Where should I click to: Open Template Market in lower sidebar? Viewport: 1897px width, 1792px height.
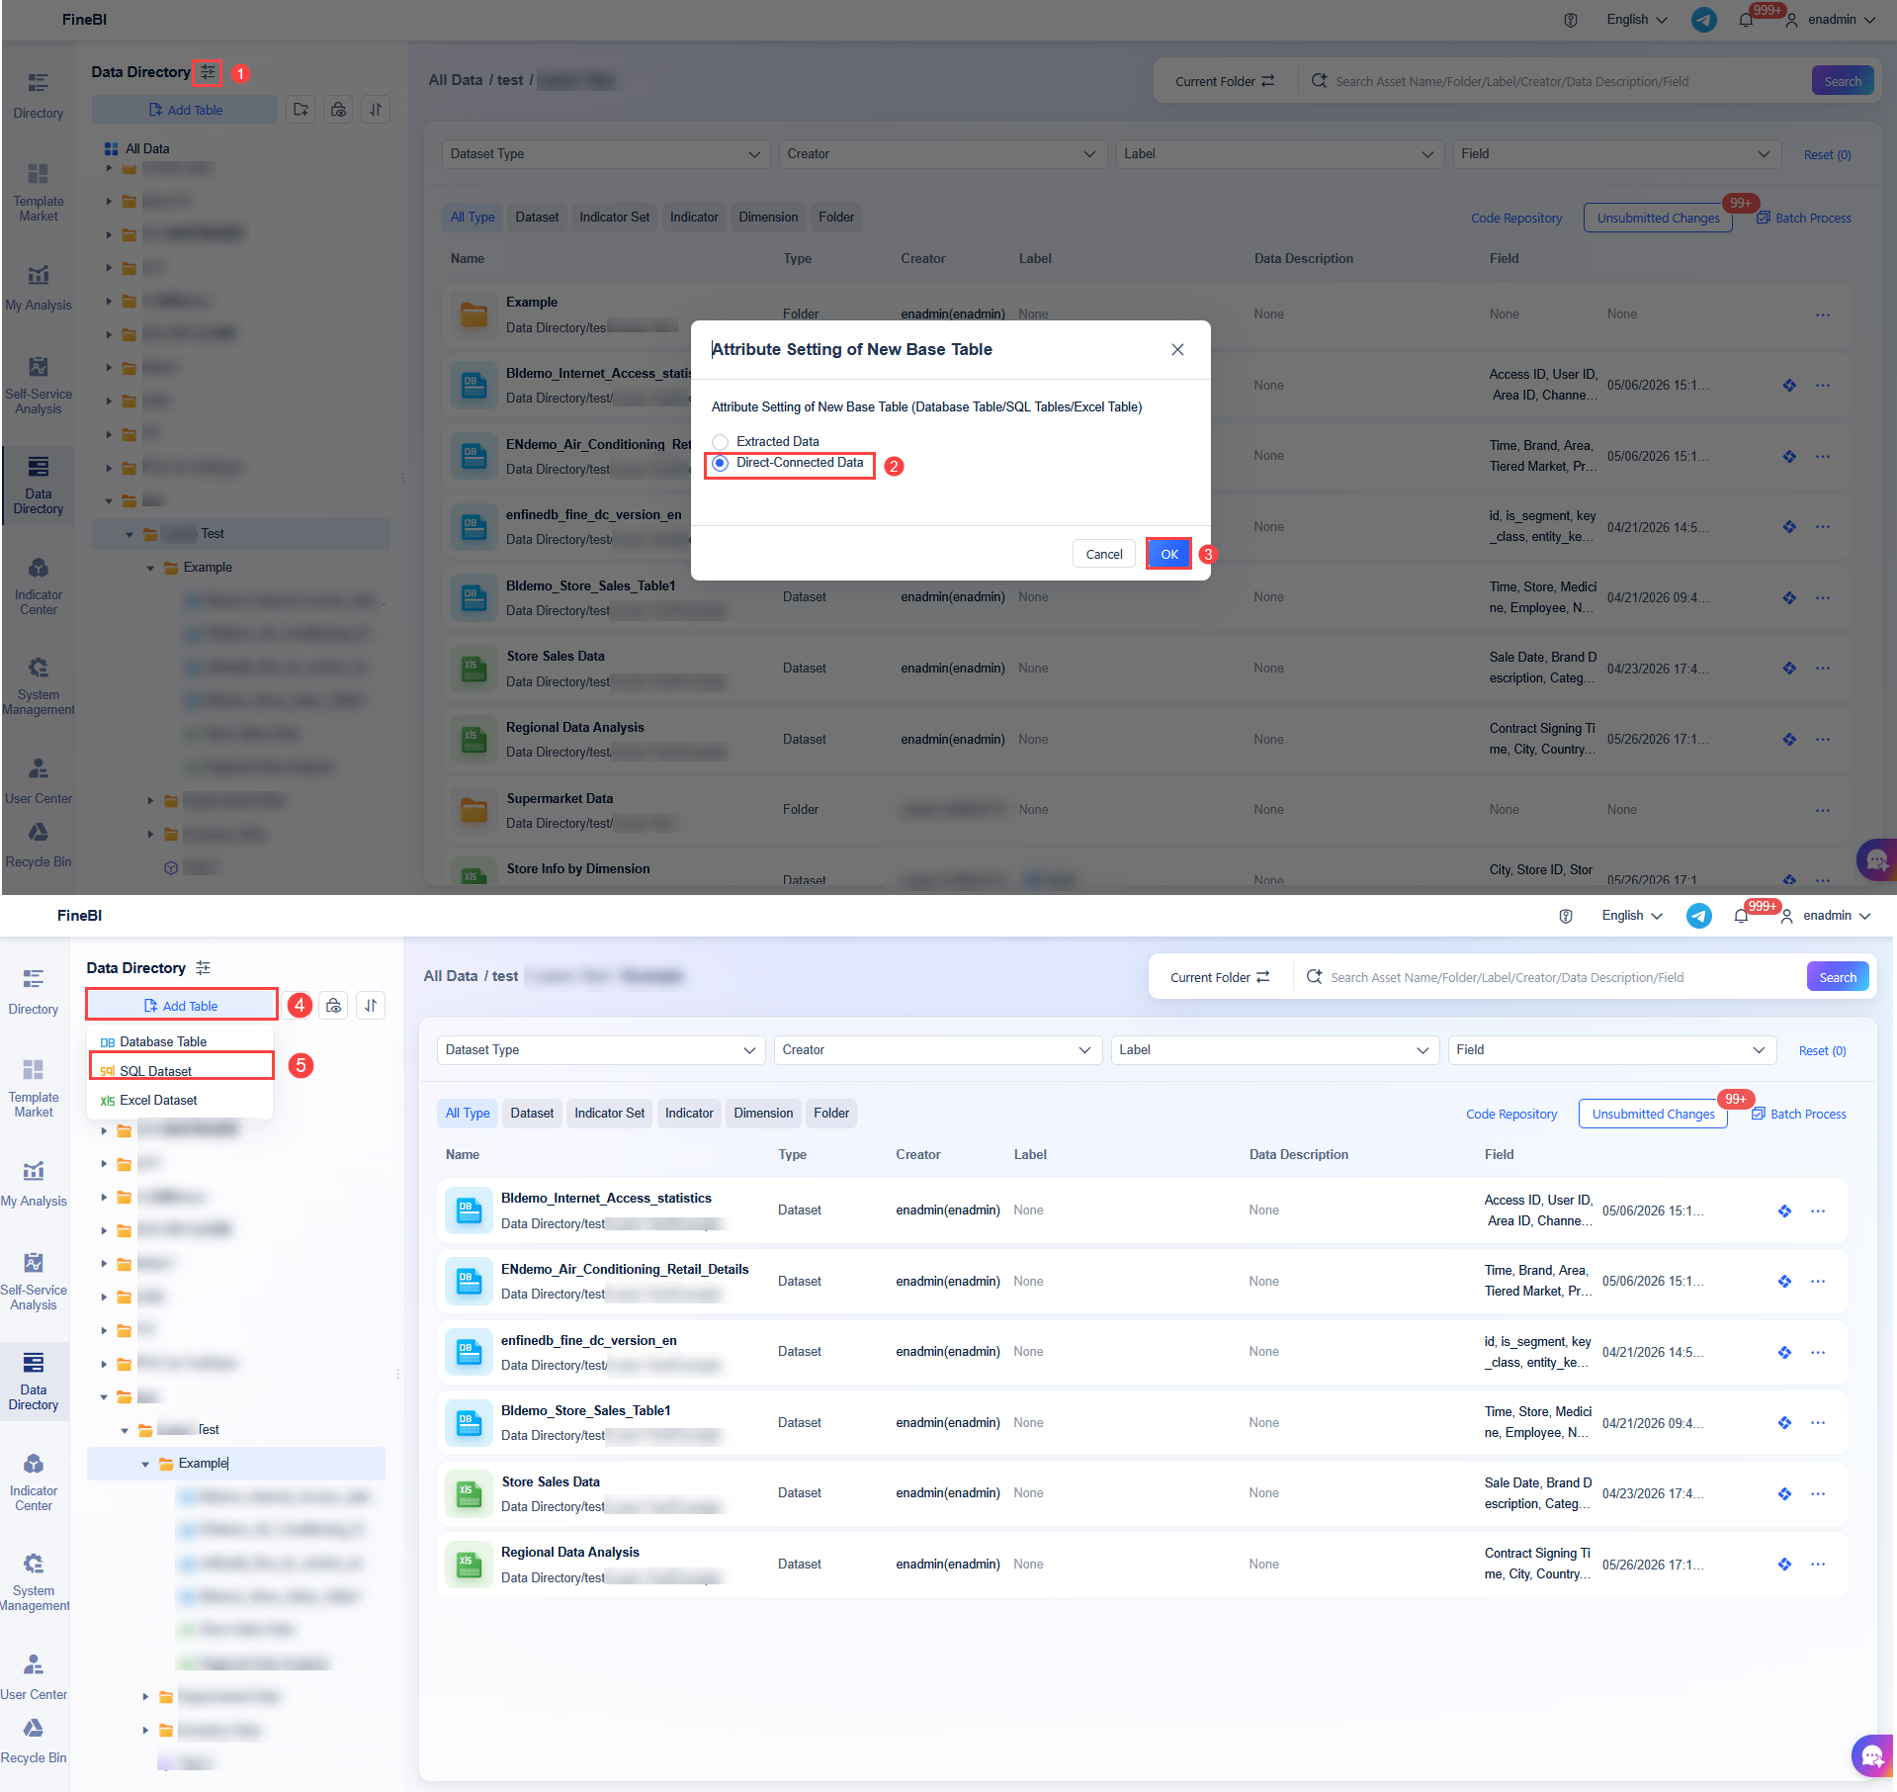pyautogui.click(x=34, y=1088)
